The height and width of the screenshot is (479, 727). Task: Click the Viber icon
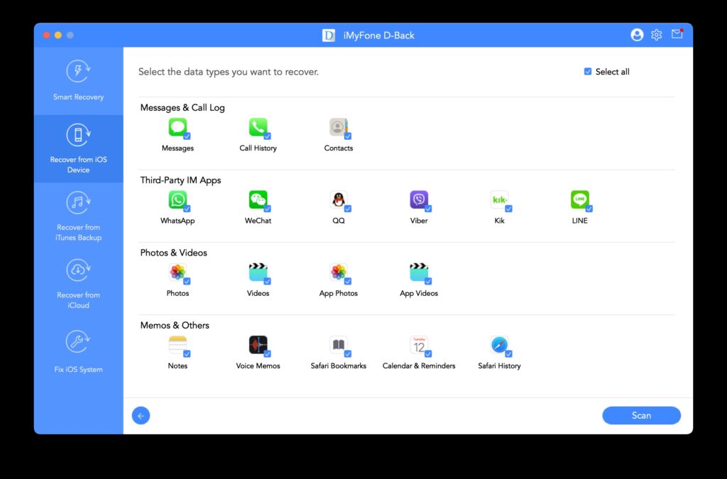[419, 199]
